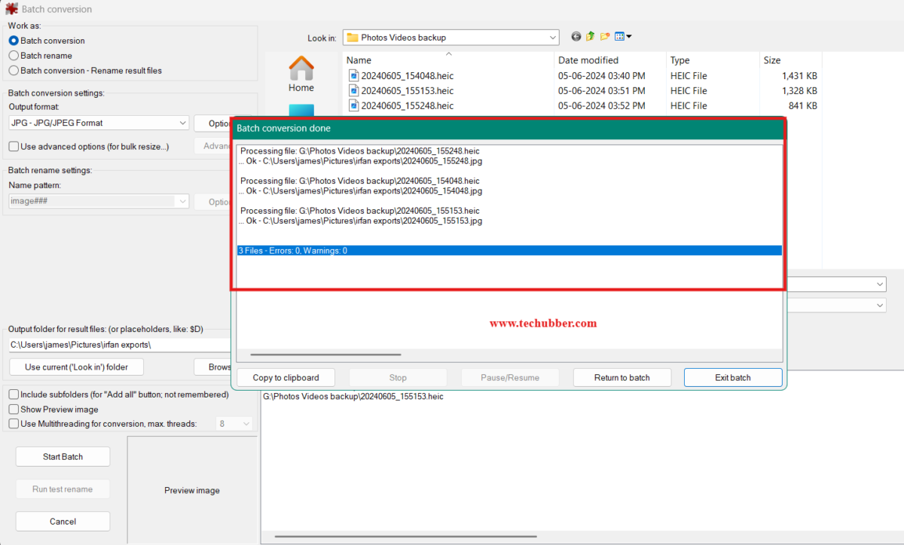Open the max threads dropdown showing 8
Image resolution: width=904 pixels, height=545 pixels.
click(x=235, y=424)
